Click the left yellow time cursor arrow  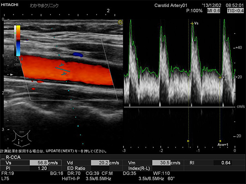[x=188, y=141]
